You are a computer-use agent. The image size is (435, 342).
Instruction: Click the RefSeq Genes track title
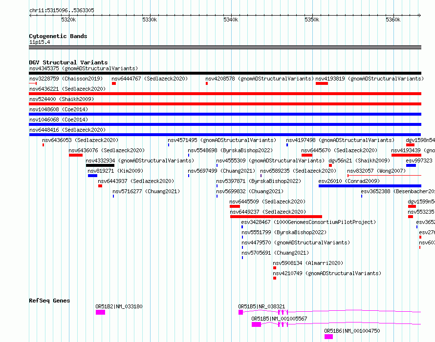49,301
